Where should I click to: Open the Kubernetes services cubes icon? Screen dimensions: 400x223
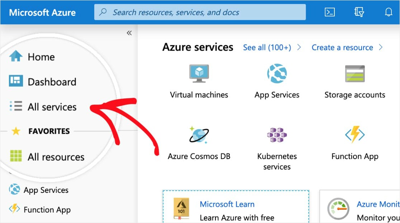[x=277, y=135]
